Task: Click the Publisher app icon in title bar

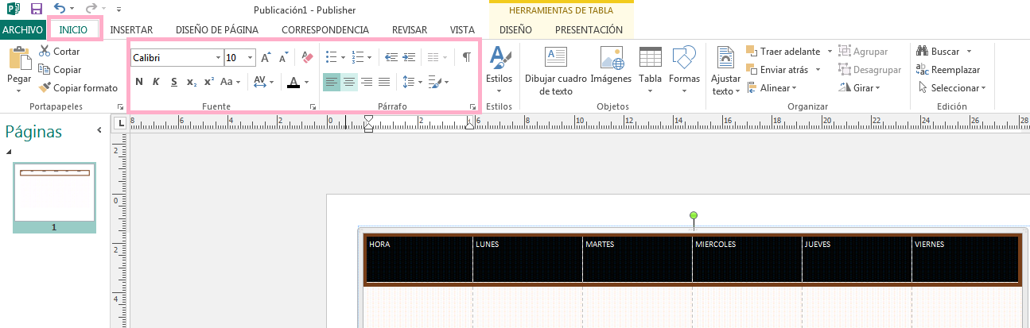Action: (13, 10)
